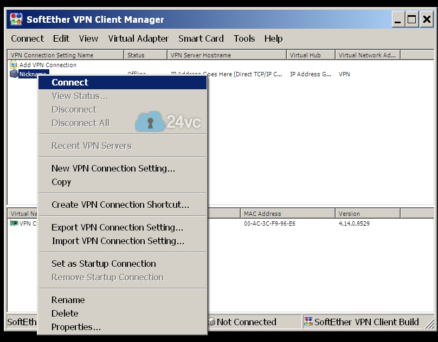Close the SoftEther VPN Client Manager window
This screenshot has width=438, height=342.
(427, 19)
